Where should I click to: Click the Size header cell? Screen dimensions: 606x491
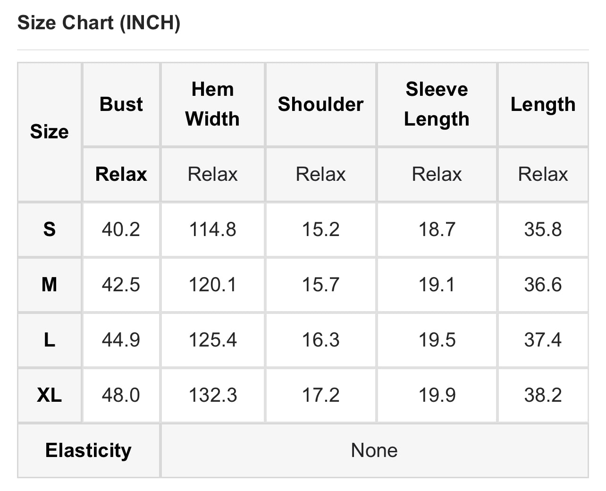pyautogui.click(x=50, y=132)
